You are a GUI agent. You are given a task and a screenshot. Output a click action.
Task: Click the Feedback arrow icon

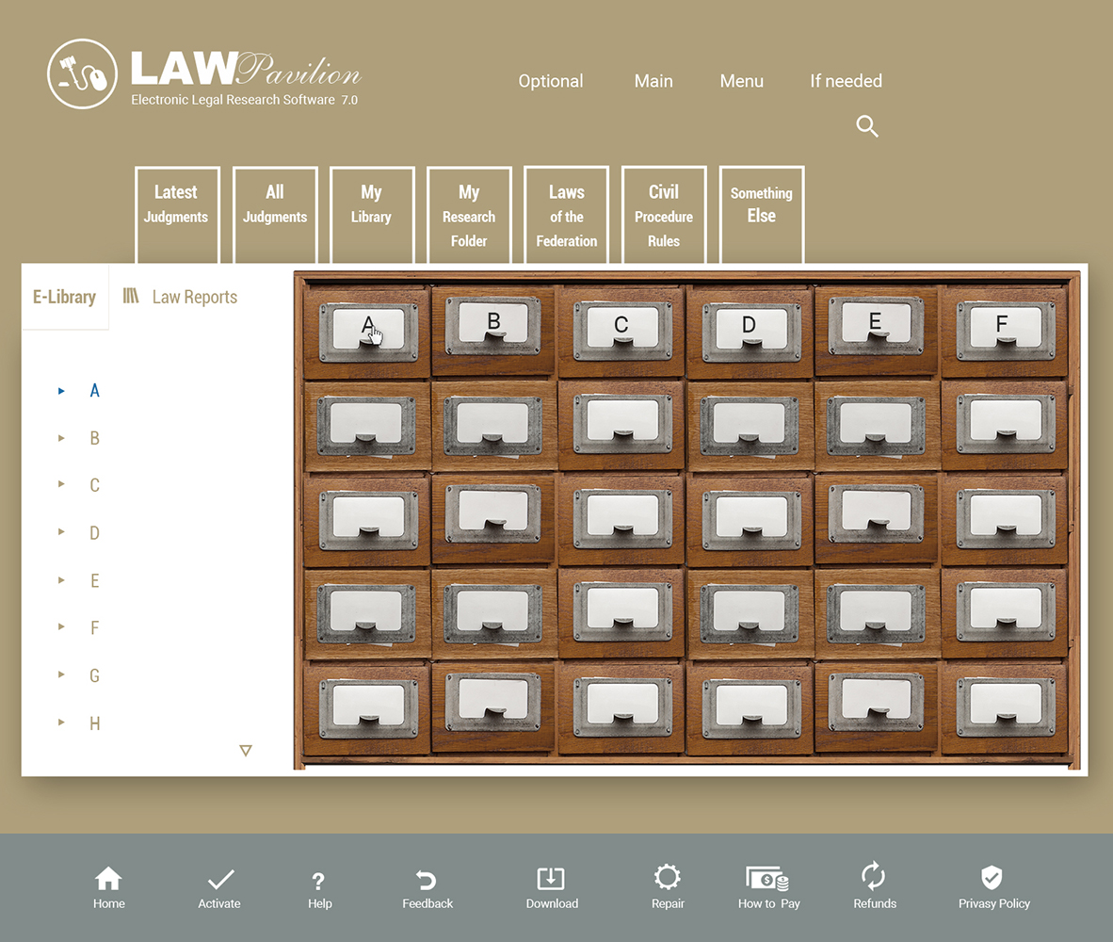427,881
